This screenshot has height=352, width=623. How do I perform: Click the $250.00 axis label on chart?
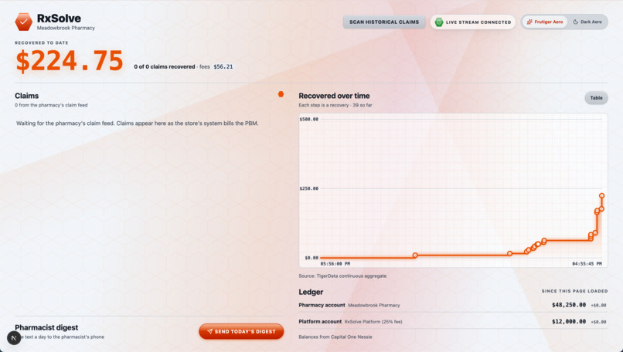click(x=308, y=188)
